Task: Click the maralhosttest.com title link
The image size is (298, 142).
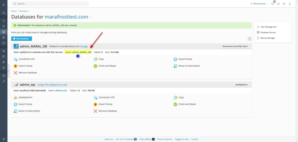Action: point(66,17)
